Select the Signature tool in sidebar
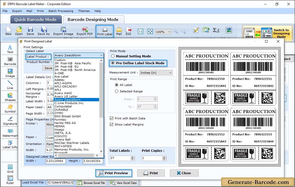The width and height of the screenshot is (295, 187). tap(10, 121)
